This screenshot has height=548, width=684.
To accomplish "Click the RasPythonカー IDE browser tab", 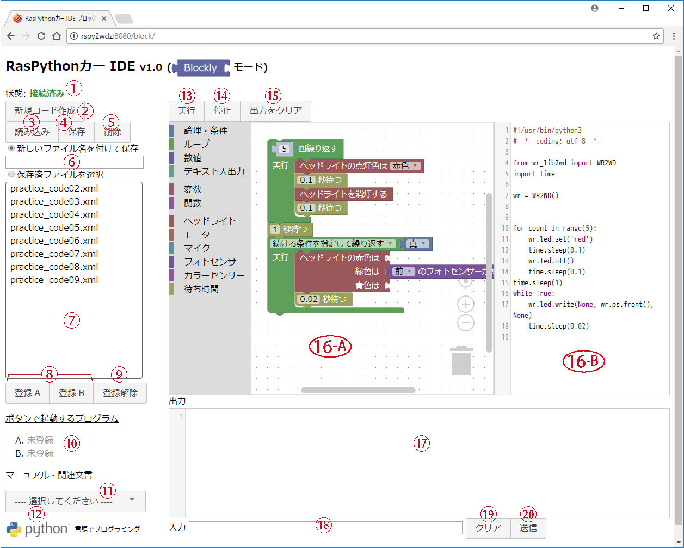I will [x=60, y=18].
